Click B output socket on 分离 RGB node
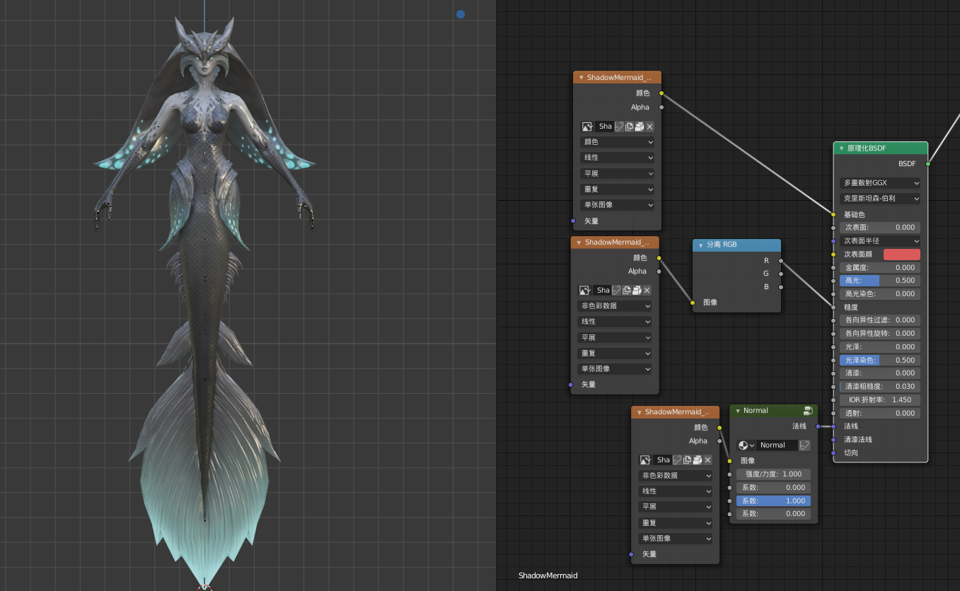 [x=781, y=287]
